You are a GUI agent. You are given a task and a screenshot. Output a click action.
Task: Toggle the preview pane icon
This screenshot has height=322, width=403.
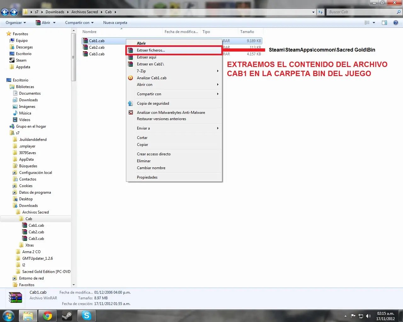(x=384, y=23)
